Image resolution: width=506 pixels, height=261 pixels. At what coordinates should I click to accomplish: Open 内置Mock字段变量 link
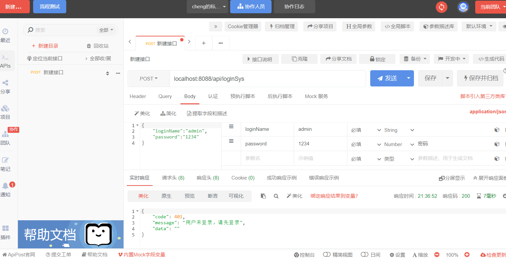tap(141, 255)
